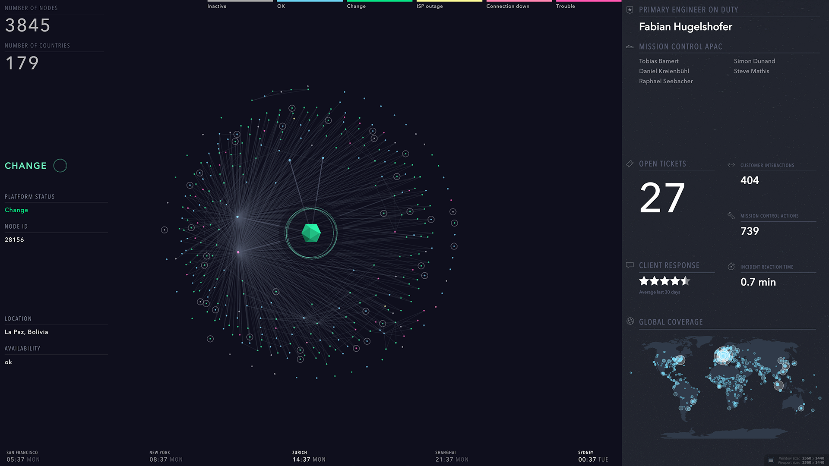The height and width of the screenshot is (466, 829).
Task: Click the wrench icon beside Mission Control Actions
Action: [x=731, y=215]
